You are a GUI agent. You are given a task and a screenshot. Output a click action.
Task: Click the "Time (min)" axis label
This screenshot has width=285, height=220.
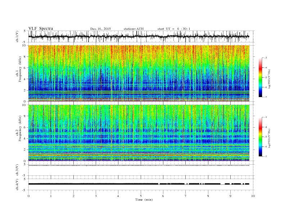[x=144, y=200]
